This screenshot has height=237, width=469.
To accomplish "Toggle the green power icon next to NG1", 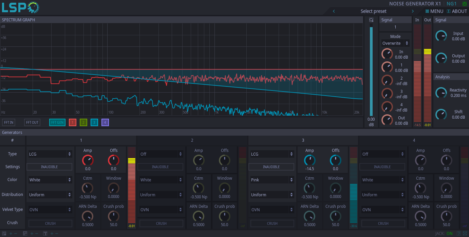I will (464, 3).
